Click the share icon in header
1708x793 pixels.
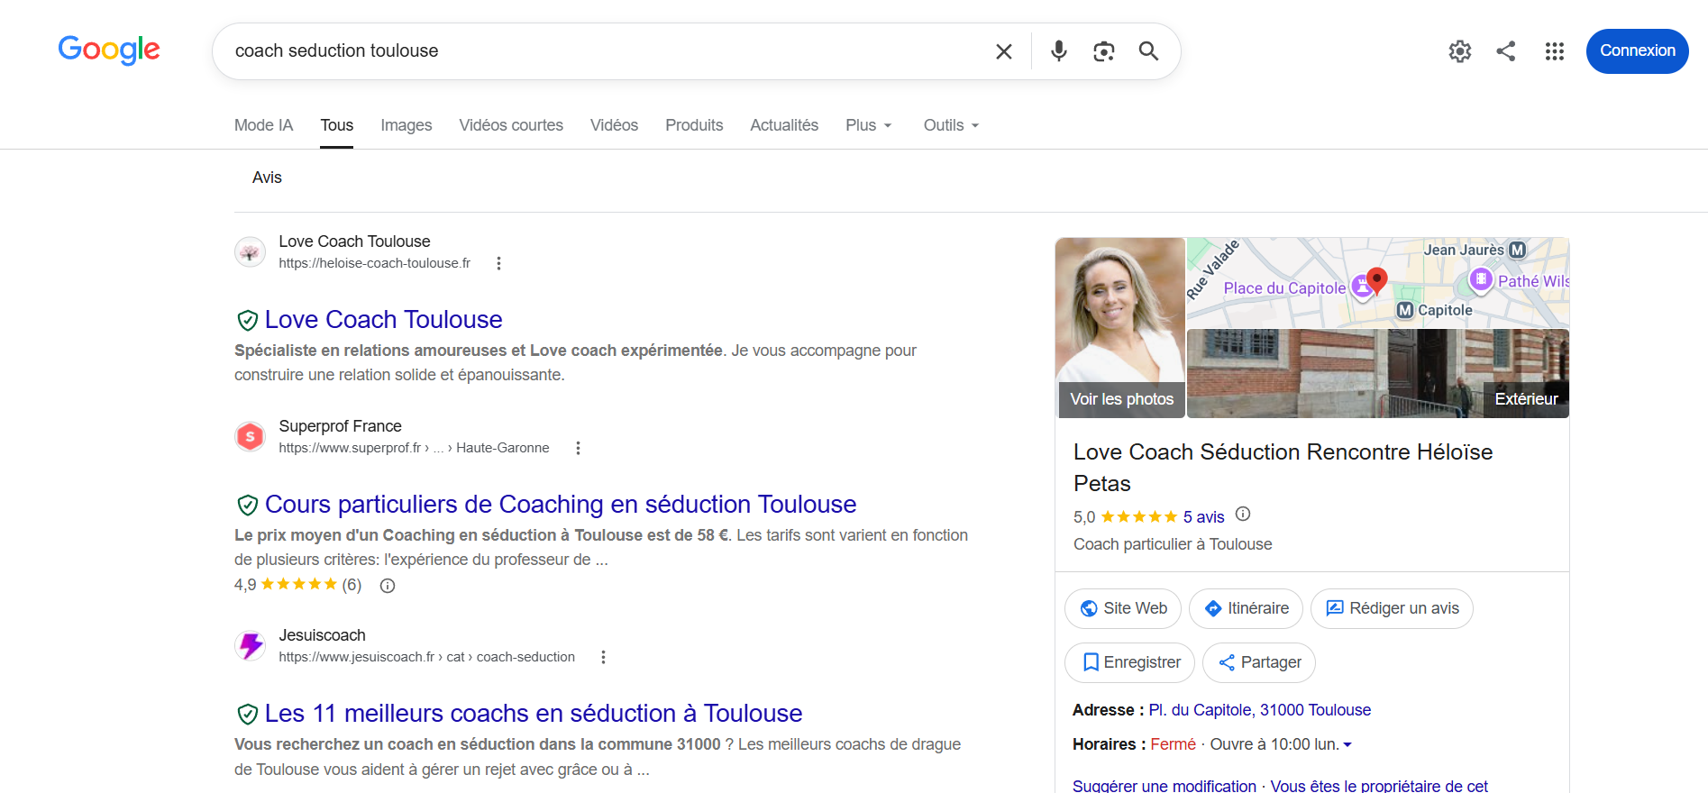coord(1506,51)
